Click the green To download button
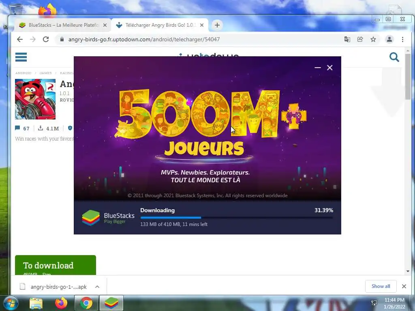Screen dimensions: 415x311 (55, 265)
